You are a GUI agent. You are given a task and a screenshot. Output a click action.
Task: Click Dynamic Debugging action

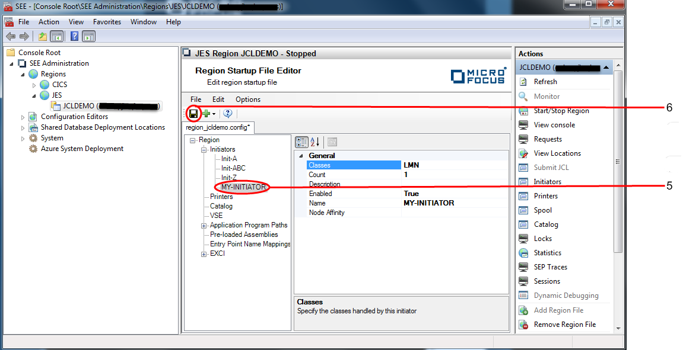click(566, 296)
